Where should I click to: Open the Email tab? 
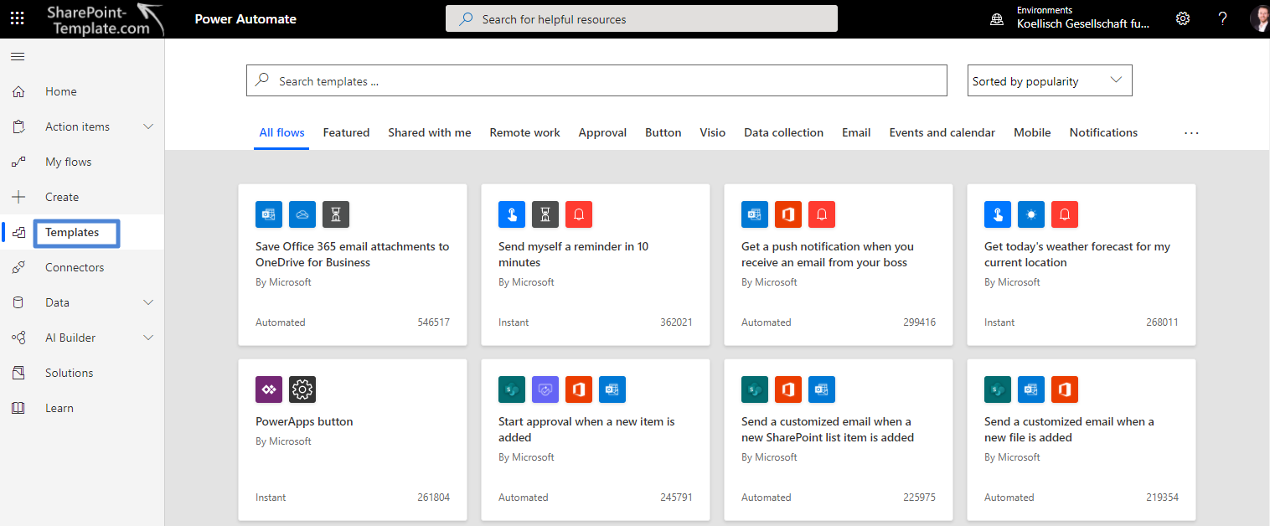coord(856,132)
